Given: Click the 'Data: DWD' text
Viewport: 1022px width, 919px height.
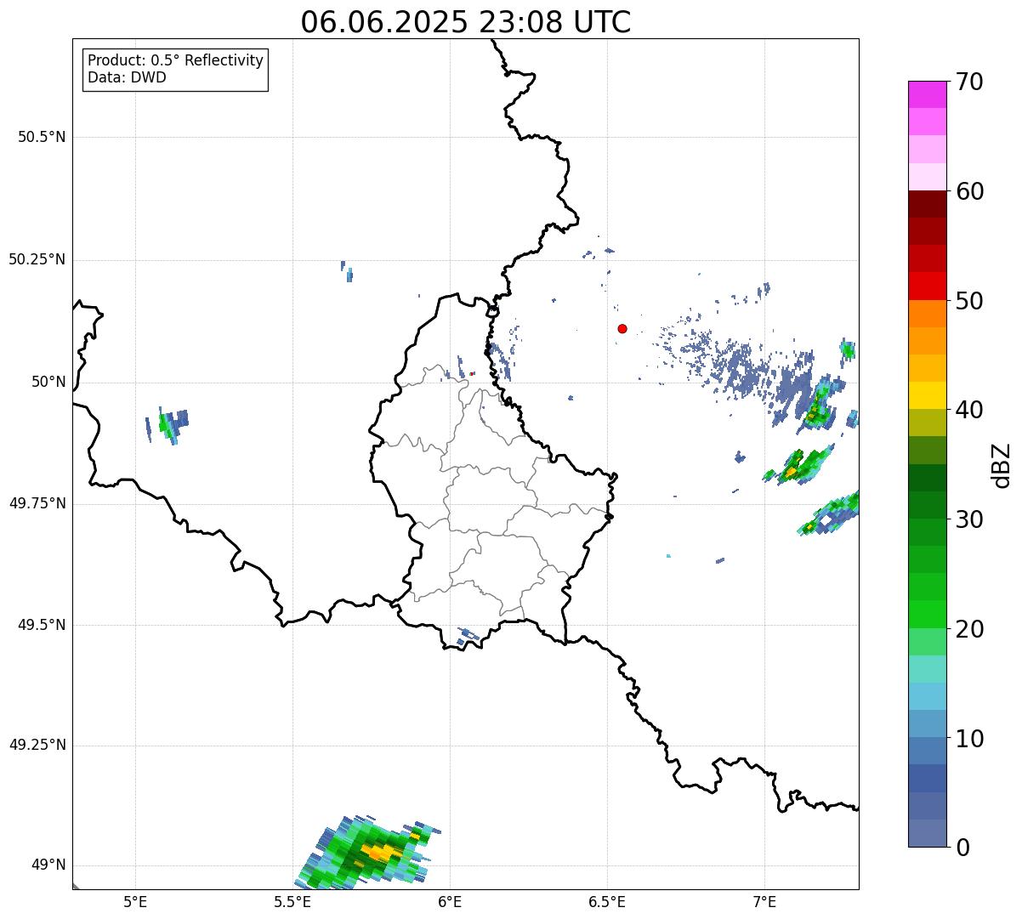Looking at the screenshot, I should tap(127, 77).
